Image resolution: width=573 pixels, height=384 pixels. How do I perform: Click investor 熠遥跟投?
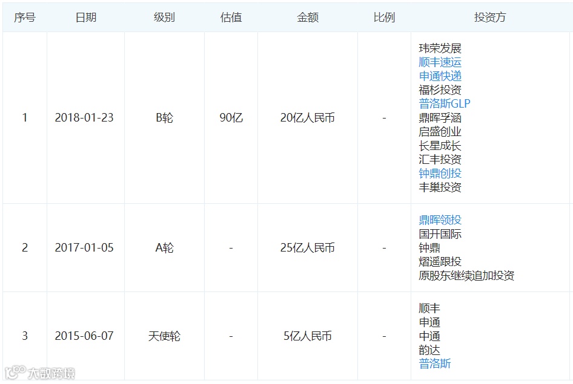(x=440, y=261)
